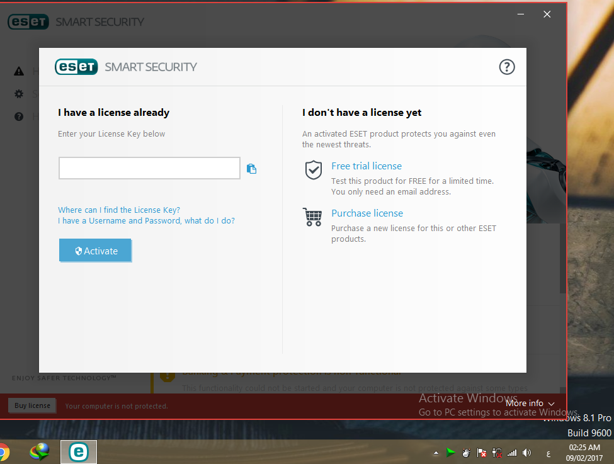The height and width of the screenshot is (464, 614).
Task: Open the taskbar clock showing 02:25 AM
Action: (584, 453)
